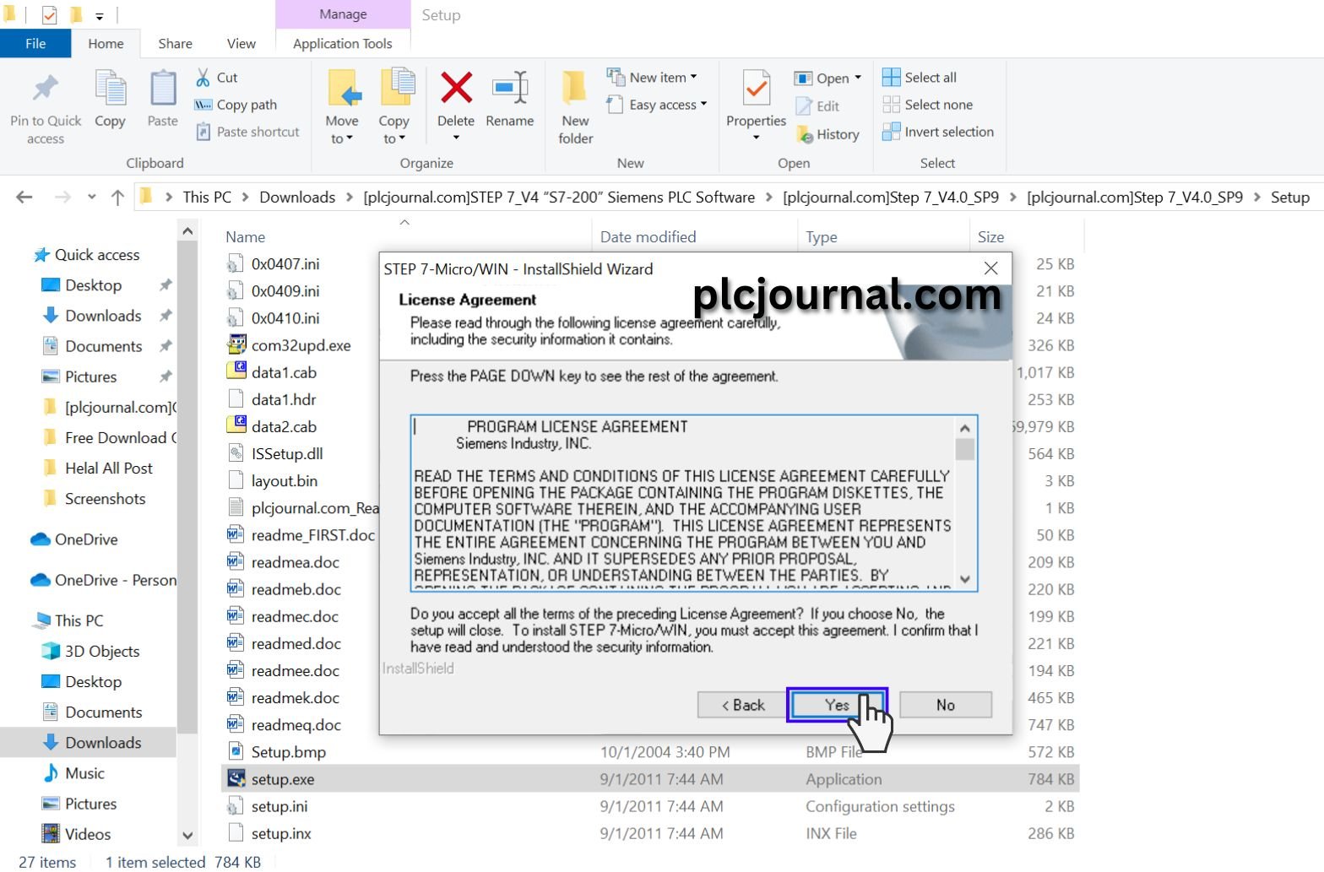This screenshot has height=872, width=1324.
Task: Click the license text scrollbar down arrow
Action: 965,580
